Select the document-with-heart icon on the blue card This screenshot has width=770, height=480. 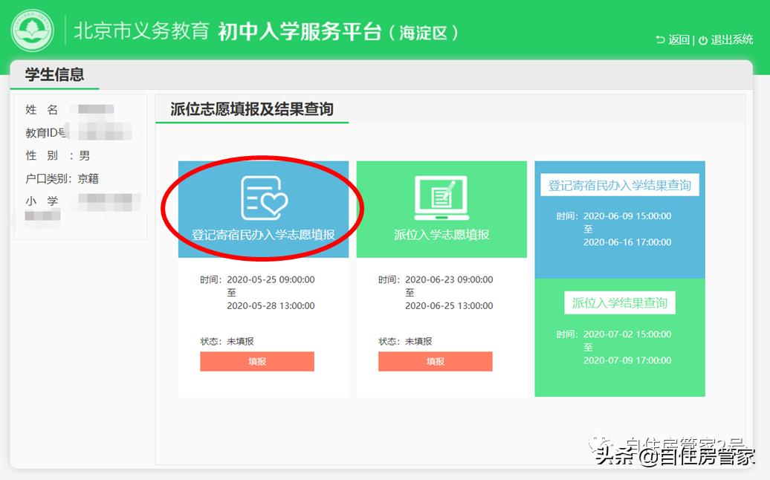[x=264, y=195]
